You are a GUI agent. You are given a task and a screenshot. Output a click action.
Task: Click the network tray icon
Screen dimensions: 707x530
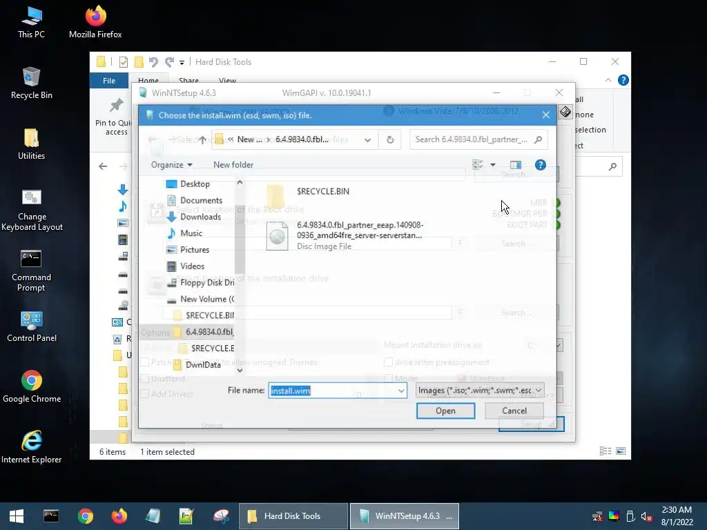[597, 516]
